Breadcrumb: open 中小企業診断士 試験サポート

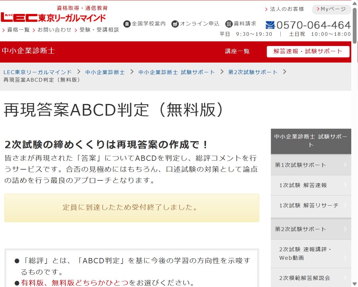177,72
